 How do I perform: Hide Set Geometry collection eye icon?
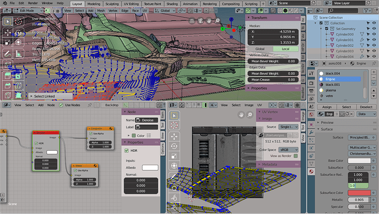point(374,29)
